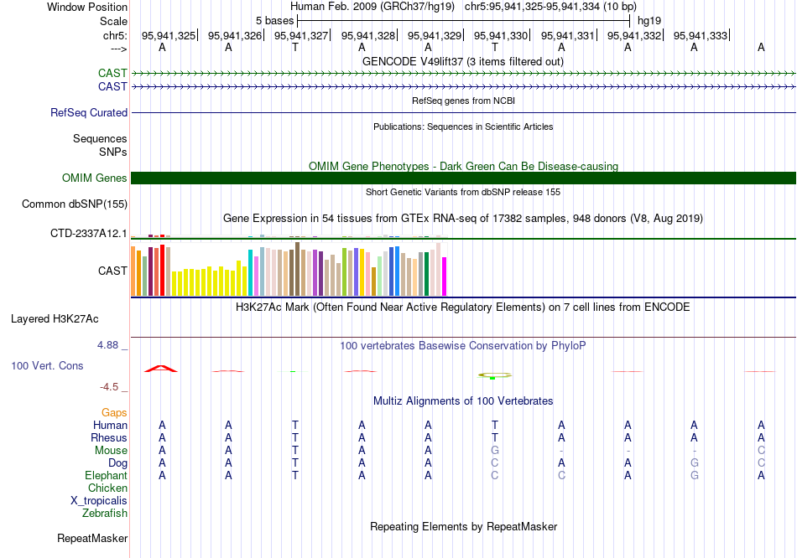The height and width of the screenshot is (558, 797).
Task: Select the Human alignment row label
Action: coord(110,426)
